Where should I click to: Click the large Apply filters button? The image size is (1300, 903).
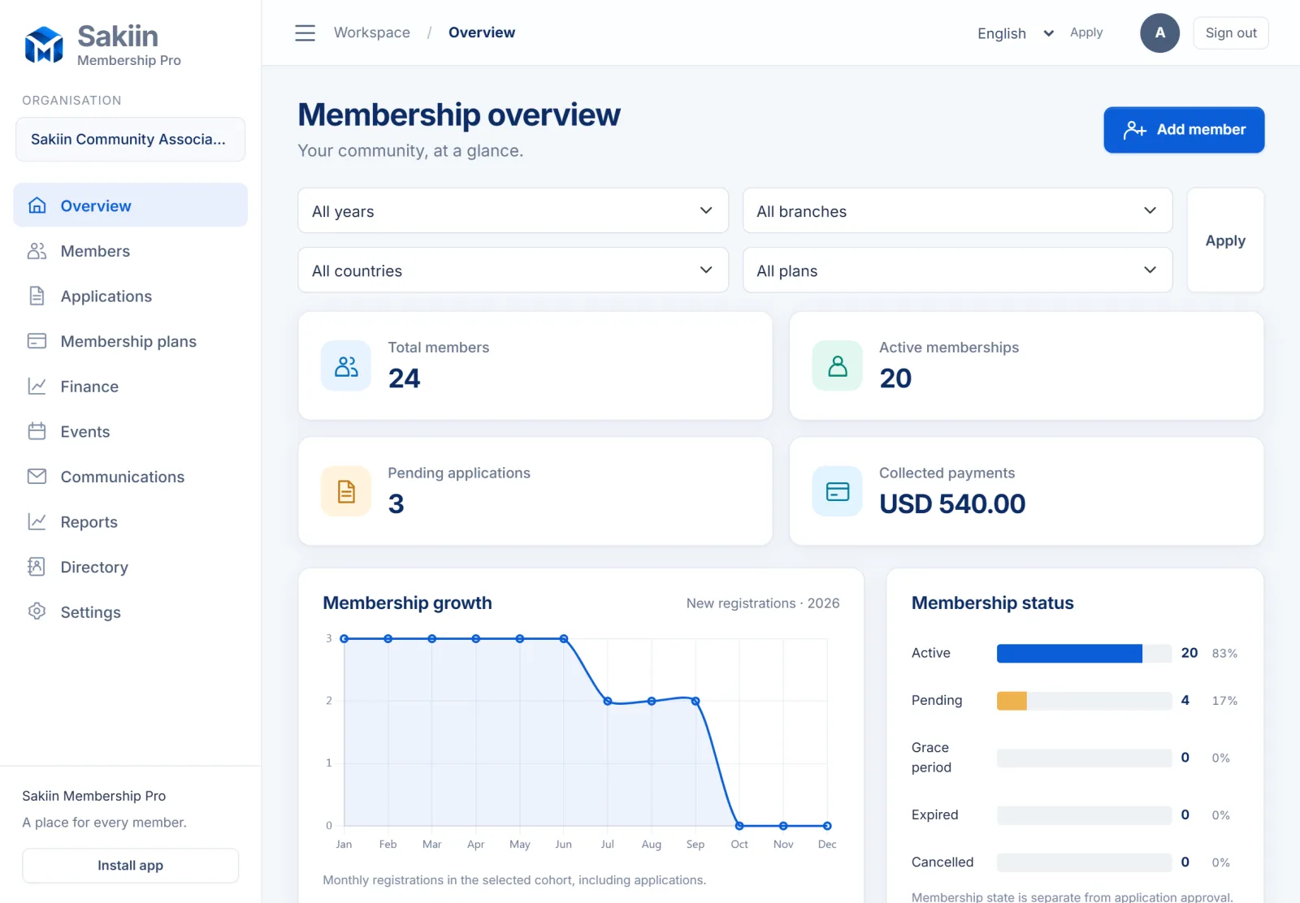coord(1225,240)
